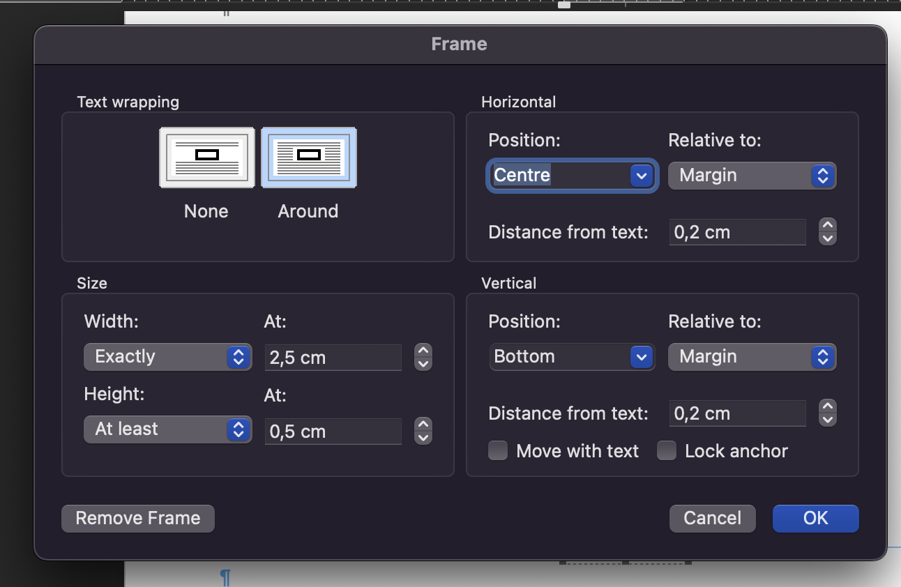Dismiss the dialog with Cancel
Image resolution: width=901 pixels, height=587 pixels.
click(712, 518)
